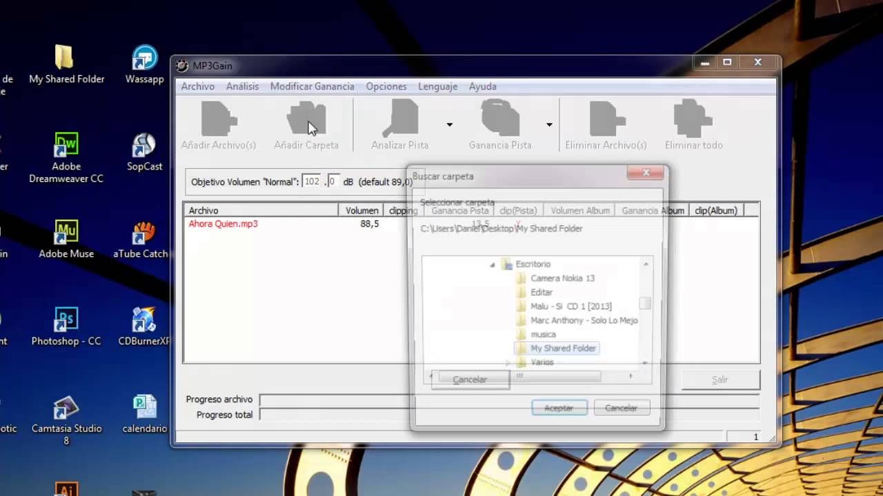The height and width of the screenshot is (496, 883).
Task: Click the Progreso total progress bar
Action: point(509,415)
